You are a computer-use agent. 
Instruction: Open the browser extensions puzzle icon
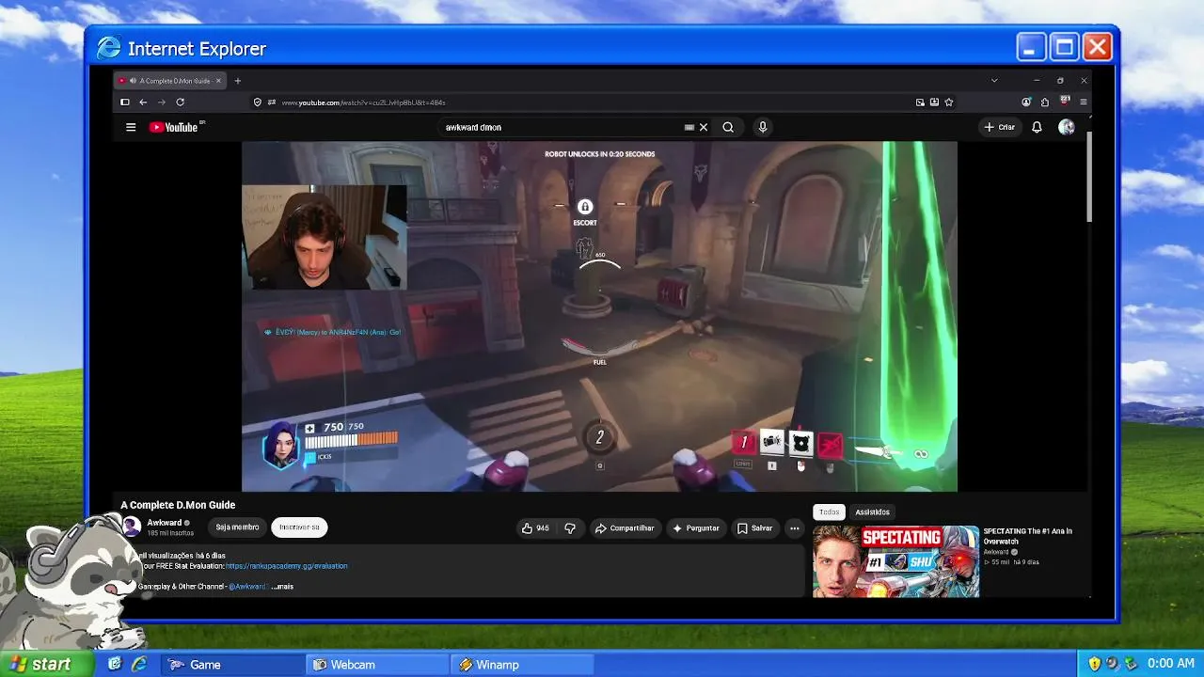(1045, 102)
